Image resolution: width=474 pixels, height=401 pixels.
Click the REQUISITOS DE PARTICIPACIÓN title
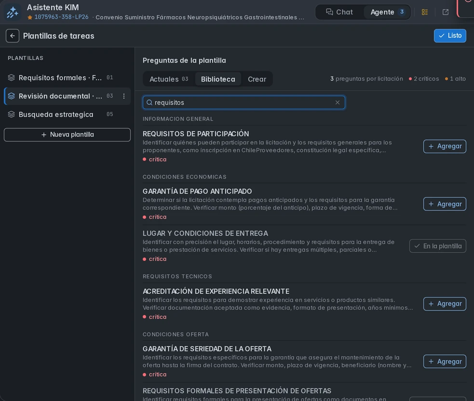pos(196,133)
